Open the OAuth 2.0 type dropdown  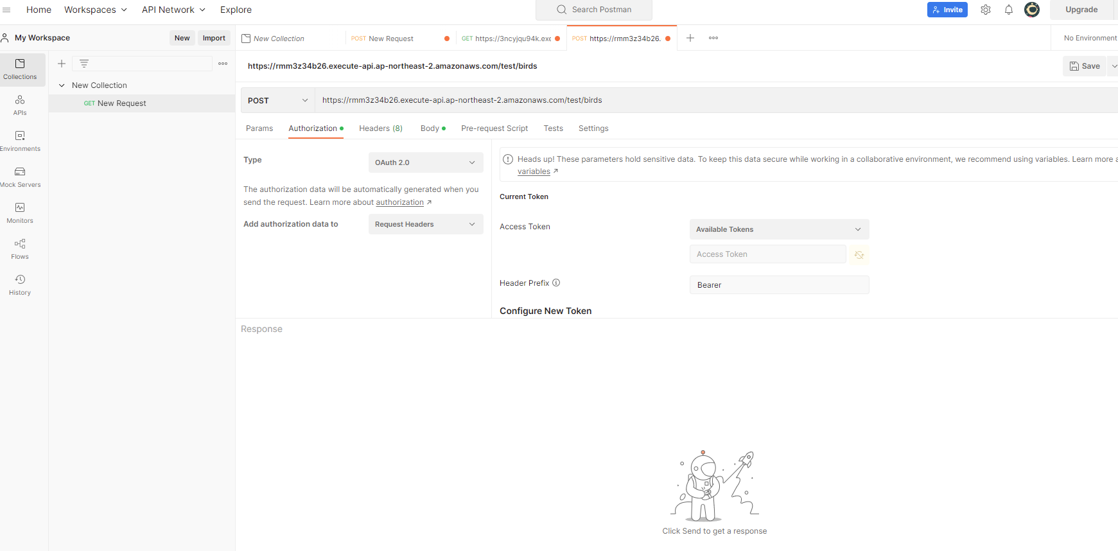coord(426,162)
